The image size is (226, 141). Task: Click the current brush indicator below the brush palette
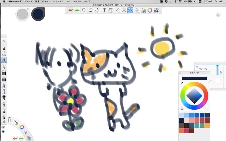click(3, 127)
